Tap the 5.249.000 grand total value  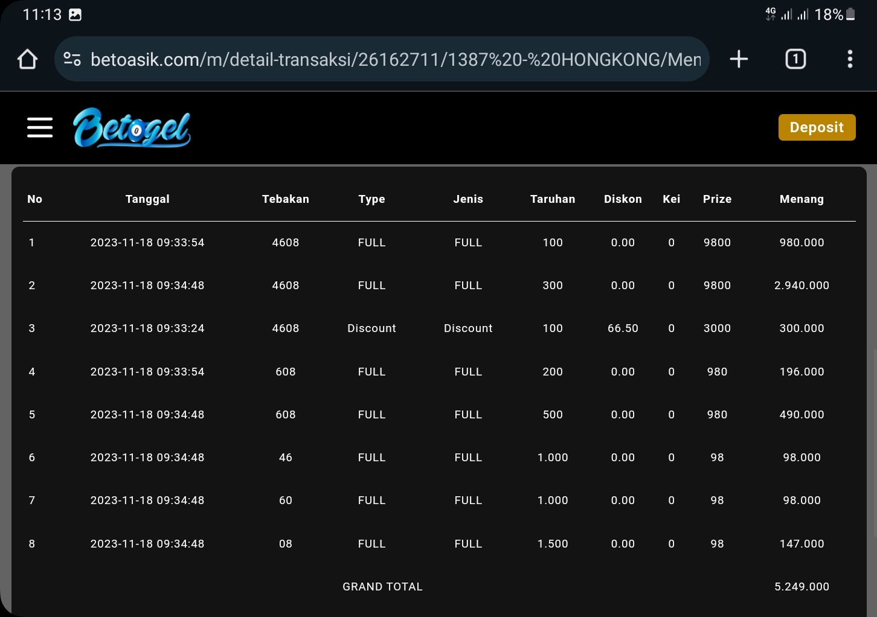(802, 587)
